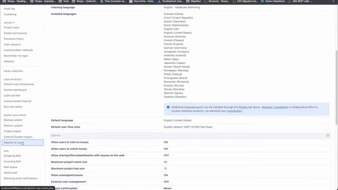
Task: Open Backup system page
Action: (x=13, y=120)
